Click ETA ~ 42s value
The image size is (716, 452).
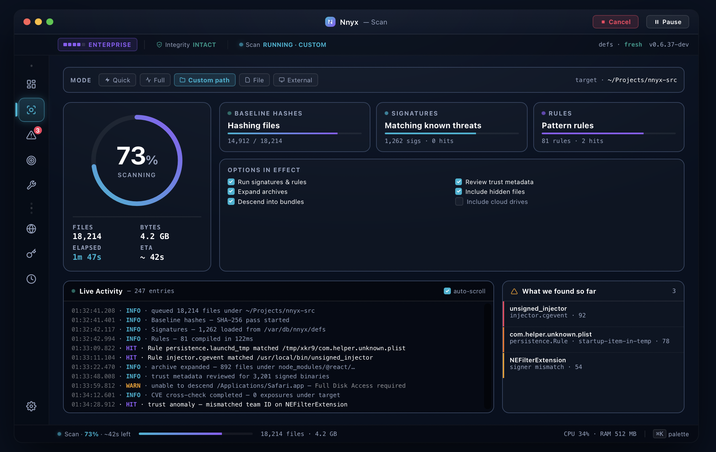click(152, 257)
